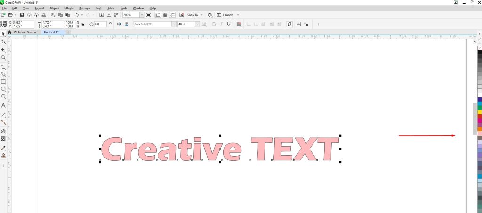Toggle Underline text formatting
482x213 pixels.
(228, 24)
